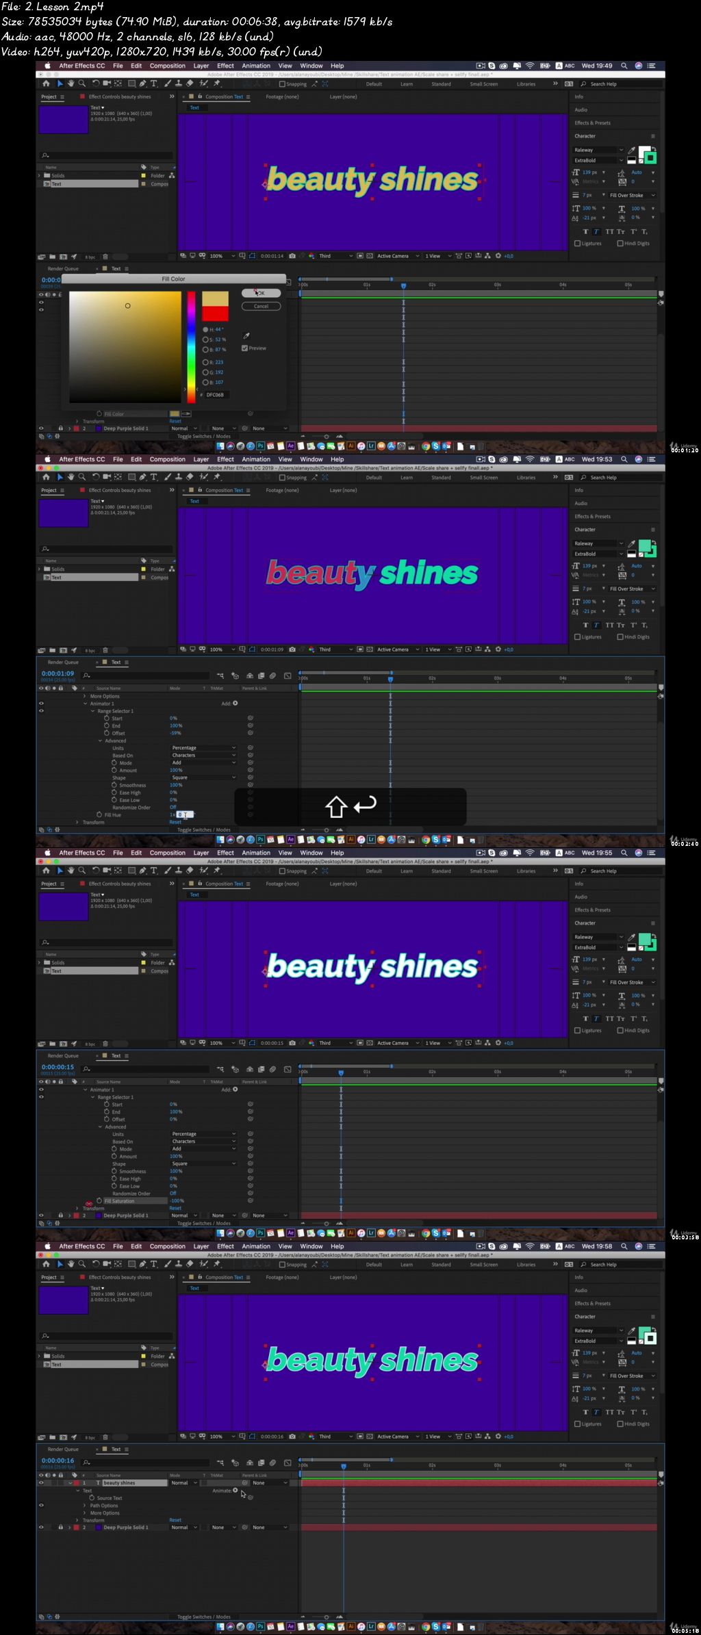Select the Puppet Pin tool in the 19:55 frame
Image resolution: width=701 pixels, height=1635 pixels.
(x=217, y=871)
